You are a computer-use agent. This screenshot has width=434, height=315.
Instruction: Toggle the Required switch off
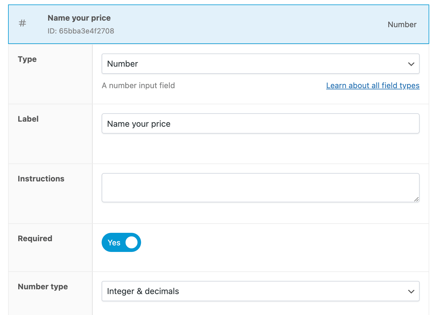point(121,242)
